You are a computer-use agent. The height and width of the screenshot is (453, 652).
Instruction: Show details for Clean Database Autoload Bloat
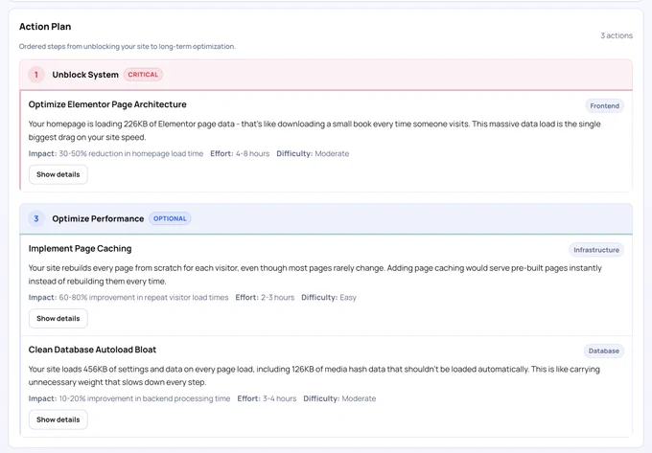click(58, 419)
